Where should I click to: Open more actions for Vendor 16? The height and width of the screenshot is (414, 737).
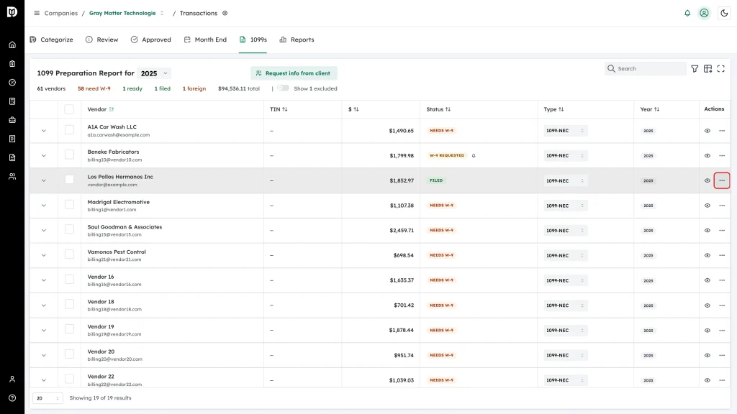pos(722,280)
